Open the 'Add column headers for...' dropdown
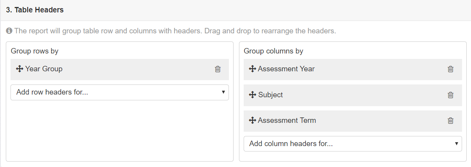 coord(353,144)
